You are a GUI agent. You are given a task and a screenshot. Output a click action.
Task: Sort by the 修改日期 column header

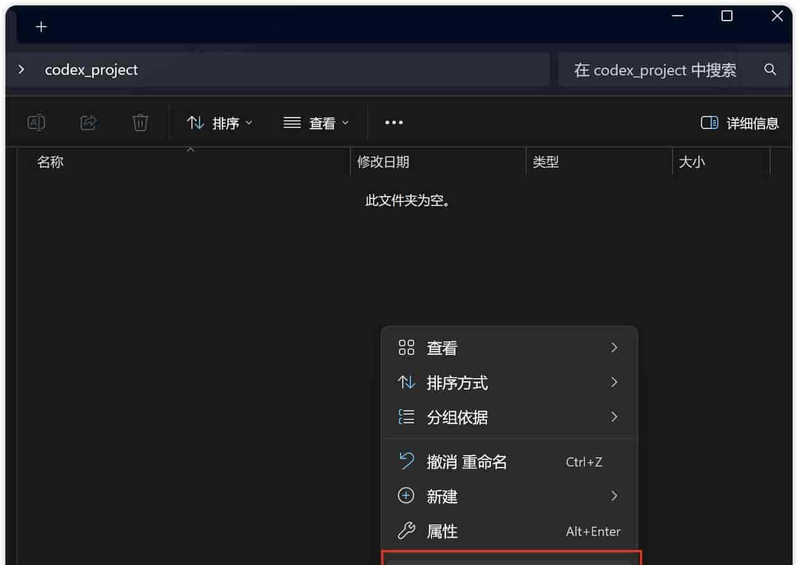coord(438,162)
